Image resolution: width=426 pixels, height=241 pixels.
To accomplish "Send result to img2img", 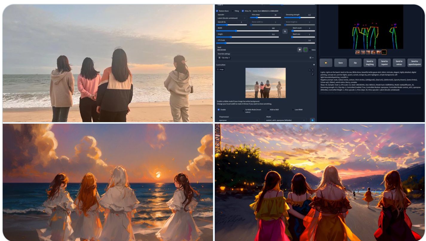I will coord(370,63).
